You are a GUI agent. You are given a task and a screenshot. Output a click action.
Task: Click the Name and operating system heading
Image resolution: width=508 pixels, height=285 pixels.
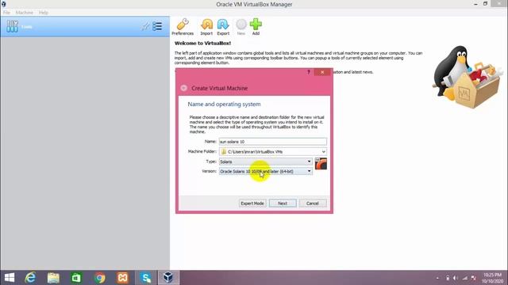(x=224, y=104)
